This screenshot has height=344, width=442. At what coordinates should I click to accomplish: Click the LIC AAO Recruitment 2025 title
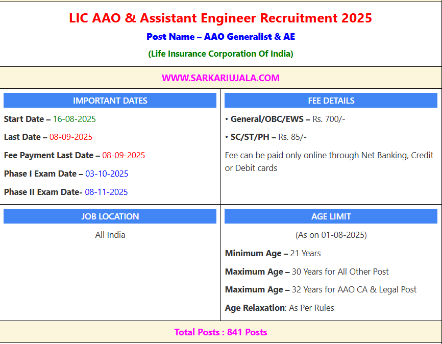[x=220, y=18]
